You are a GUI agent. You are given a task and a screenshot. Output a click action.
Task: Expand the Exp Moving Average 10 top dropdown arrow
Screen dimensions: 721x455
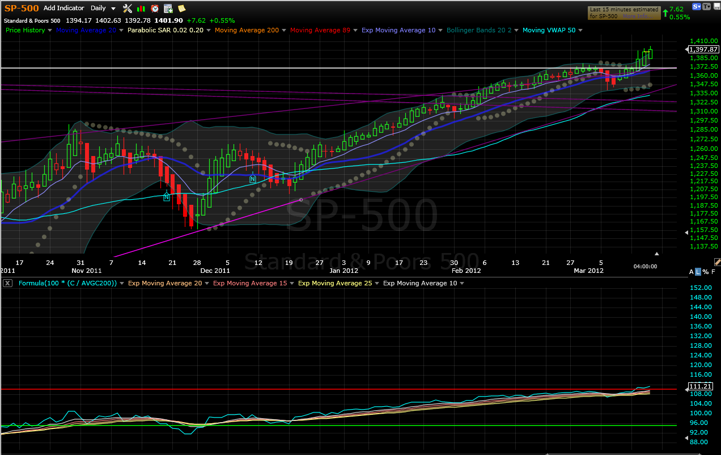[440, 31]
